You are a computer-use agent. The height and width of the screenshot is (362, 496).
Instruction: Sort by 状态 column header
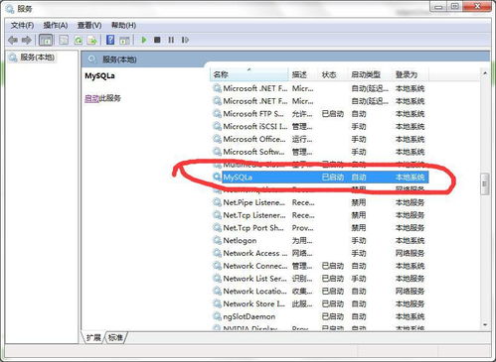point(333,74)
